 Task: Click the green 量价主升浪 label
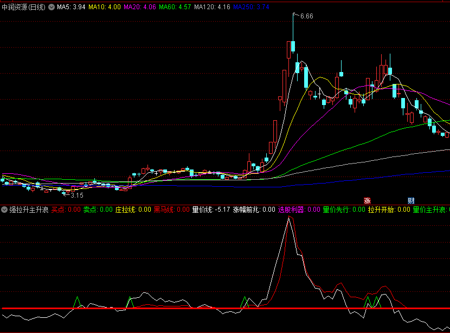point(432,210)
